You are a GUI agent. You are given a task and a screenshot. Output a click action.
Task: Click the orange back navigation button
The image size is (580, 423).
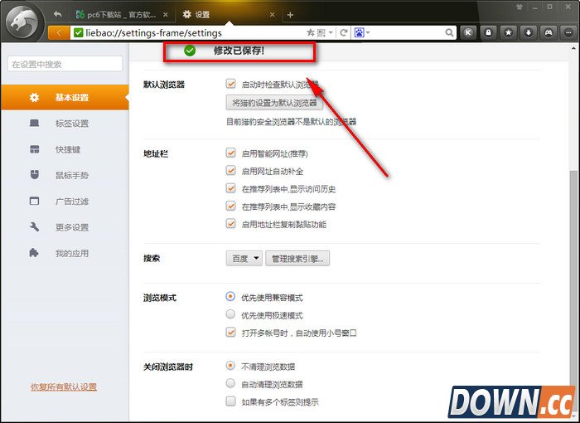[59, 32]
